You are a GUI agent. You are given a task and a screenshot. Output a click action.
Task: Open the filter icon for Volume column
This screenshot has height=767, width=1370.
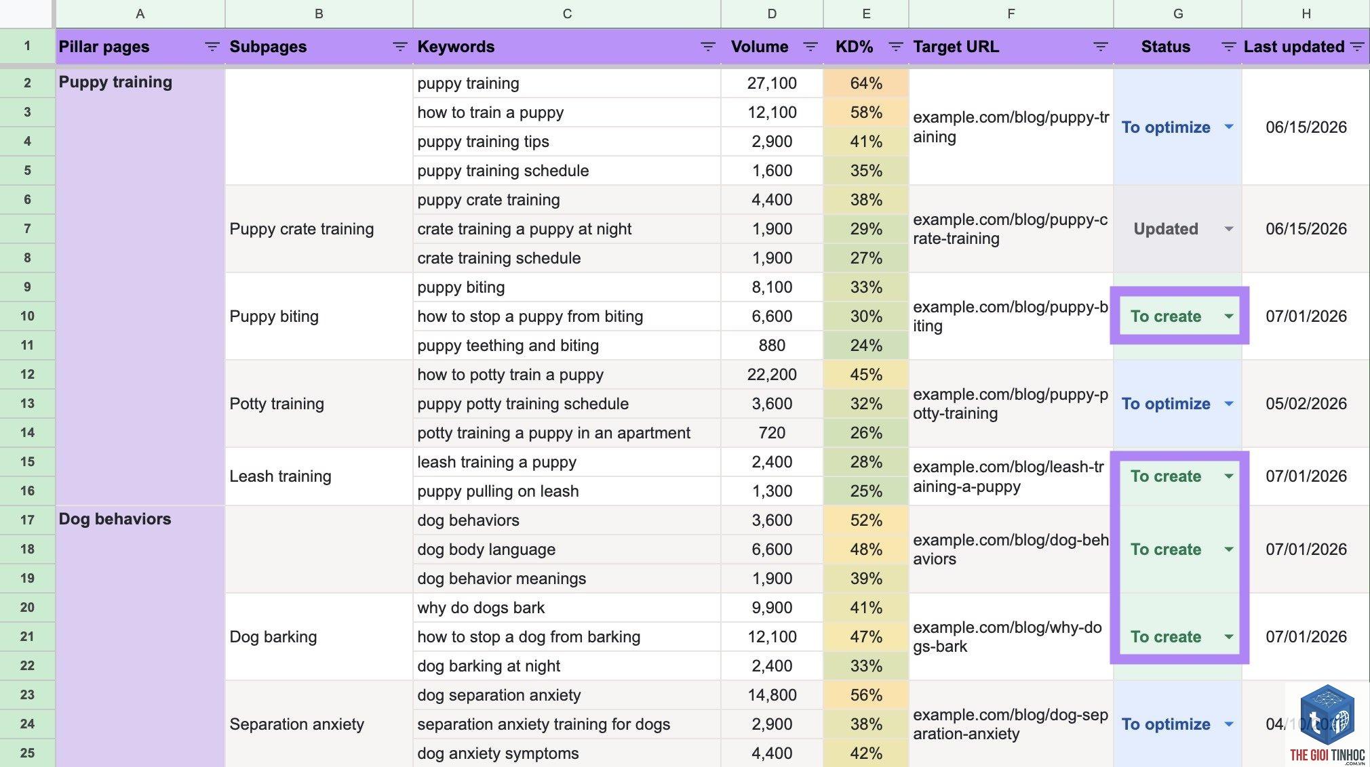(810, 47)
